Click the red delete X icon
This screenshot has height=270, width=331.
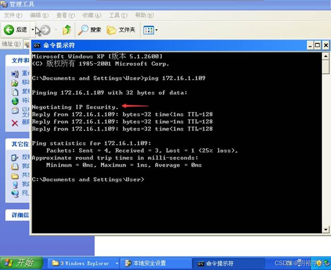pyautogui.click(x=15, y=123)
